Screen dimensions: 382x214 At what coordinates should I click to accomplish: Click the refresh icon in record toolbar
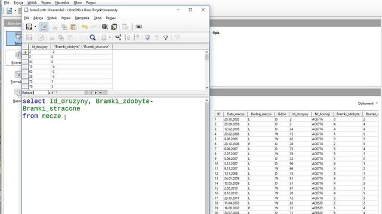(x=104, y=37)
